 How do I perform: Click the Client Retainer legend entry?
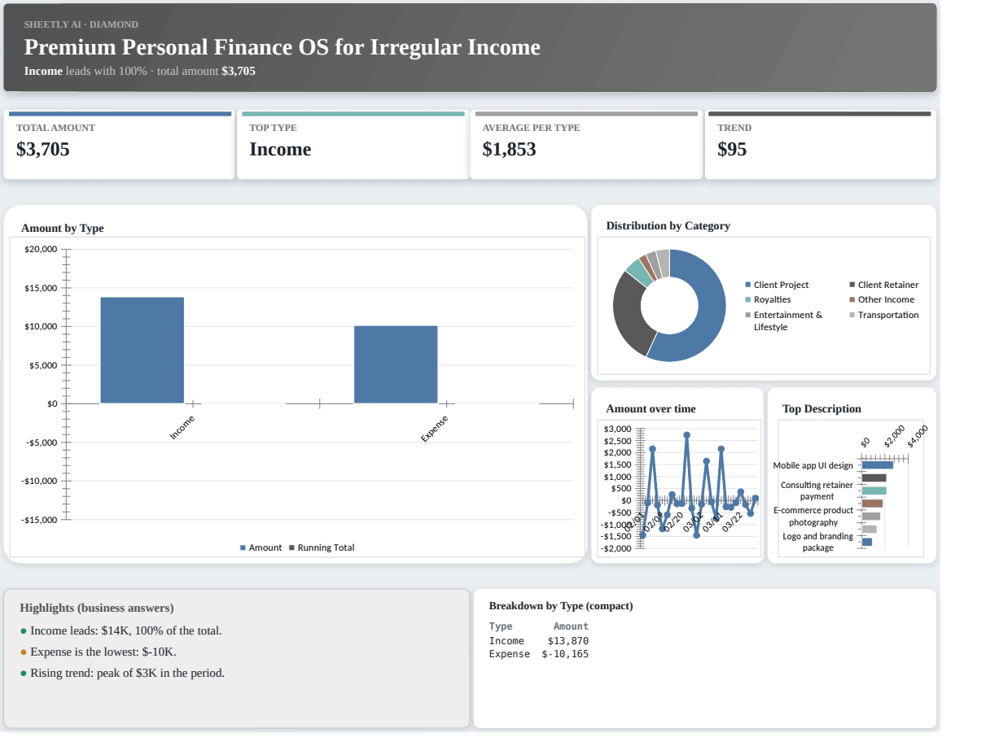point(883,285)
